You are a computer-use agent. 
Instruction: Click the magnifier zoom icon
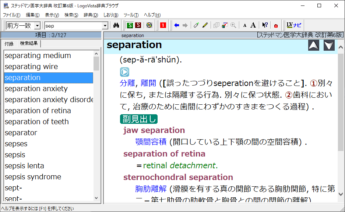(x=233, y=25)
